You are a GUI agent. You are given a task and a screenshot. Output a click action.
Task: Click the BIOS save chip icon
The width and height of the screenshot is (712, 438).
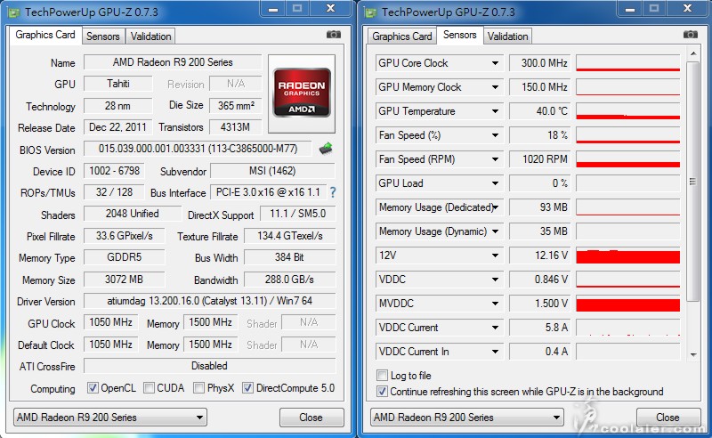pos(326,149)
